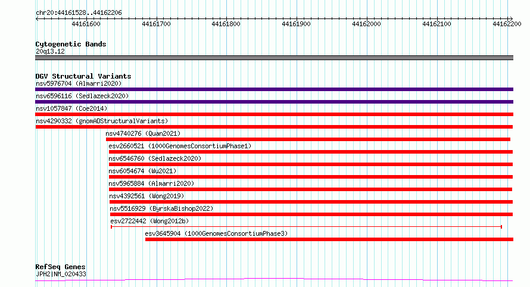This screenshot has width=530, height=287.
Task: Click the 44161600 ruler tick label
Action: pos(86,24)
